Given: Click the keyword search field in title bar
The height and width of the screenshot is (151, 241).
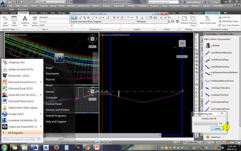Looking at the screenshot, I should [163, 2].
